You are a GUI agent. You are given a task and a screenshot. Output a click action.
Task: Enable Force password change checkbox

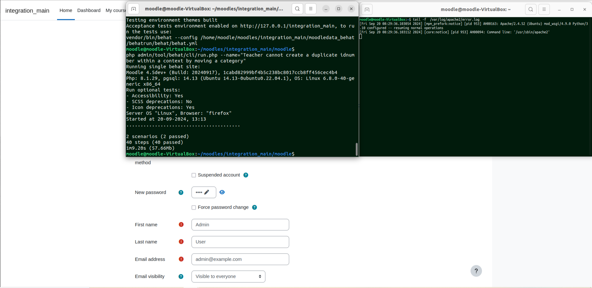194,207
